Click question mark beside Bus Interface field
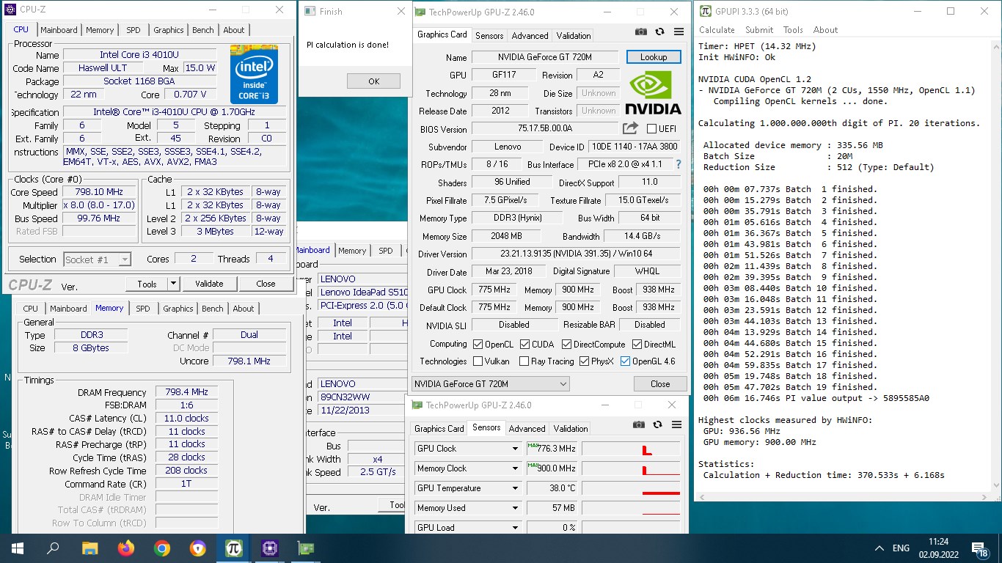 coord(679,164)
